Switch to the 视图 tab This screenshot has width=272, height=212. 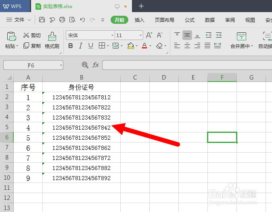(x=250, y=20)
